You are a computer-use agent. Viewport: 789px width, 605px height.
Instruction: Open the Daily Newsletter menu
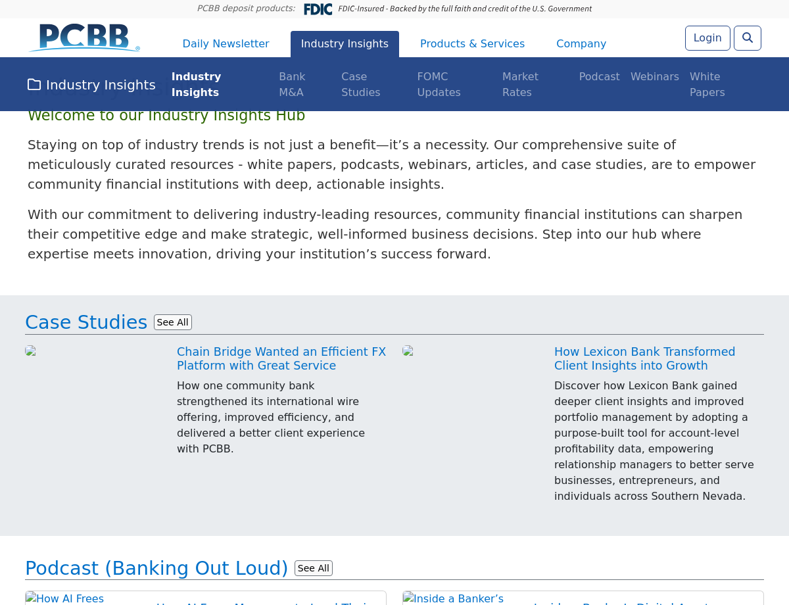click(226, 44)
